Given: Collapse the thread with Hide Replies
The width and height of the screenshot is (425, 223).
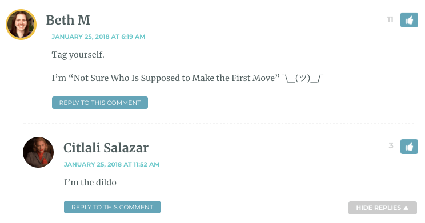Looking at the screenshot, I should pos(383,208).
